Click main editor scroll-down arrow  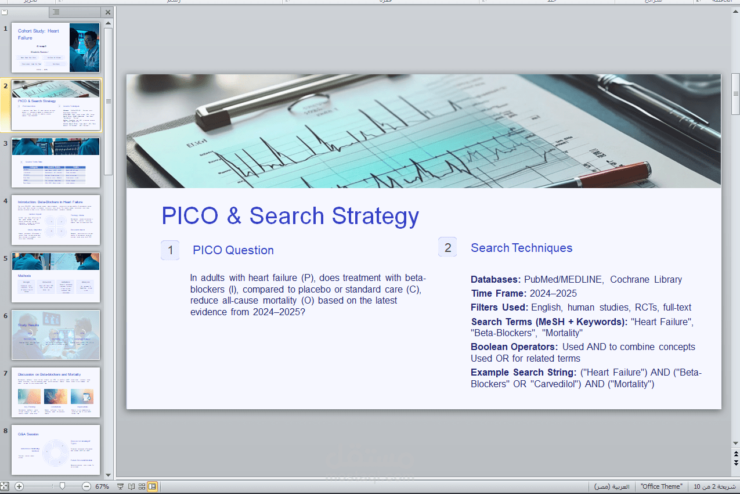736,443
